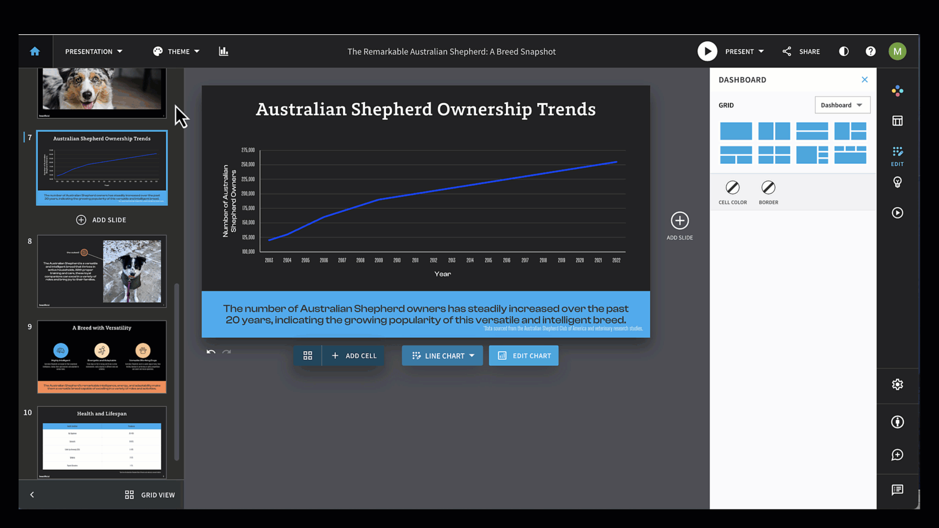Click the undo arrow

tap(211, 352)
